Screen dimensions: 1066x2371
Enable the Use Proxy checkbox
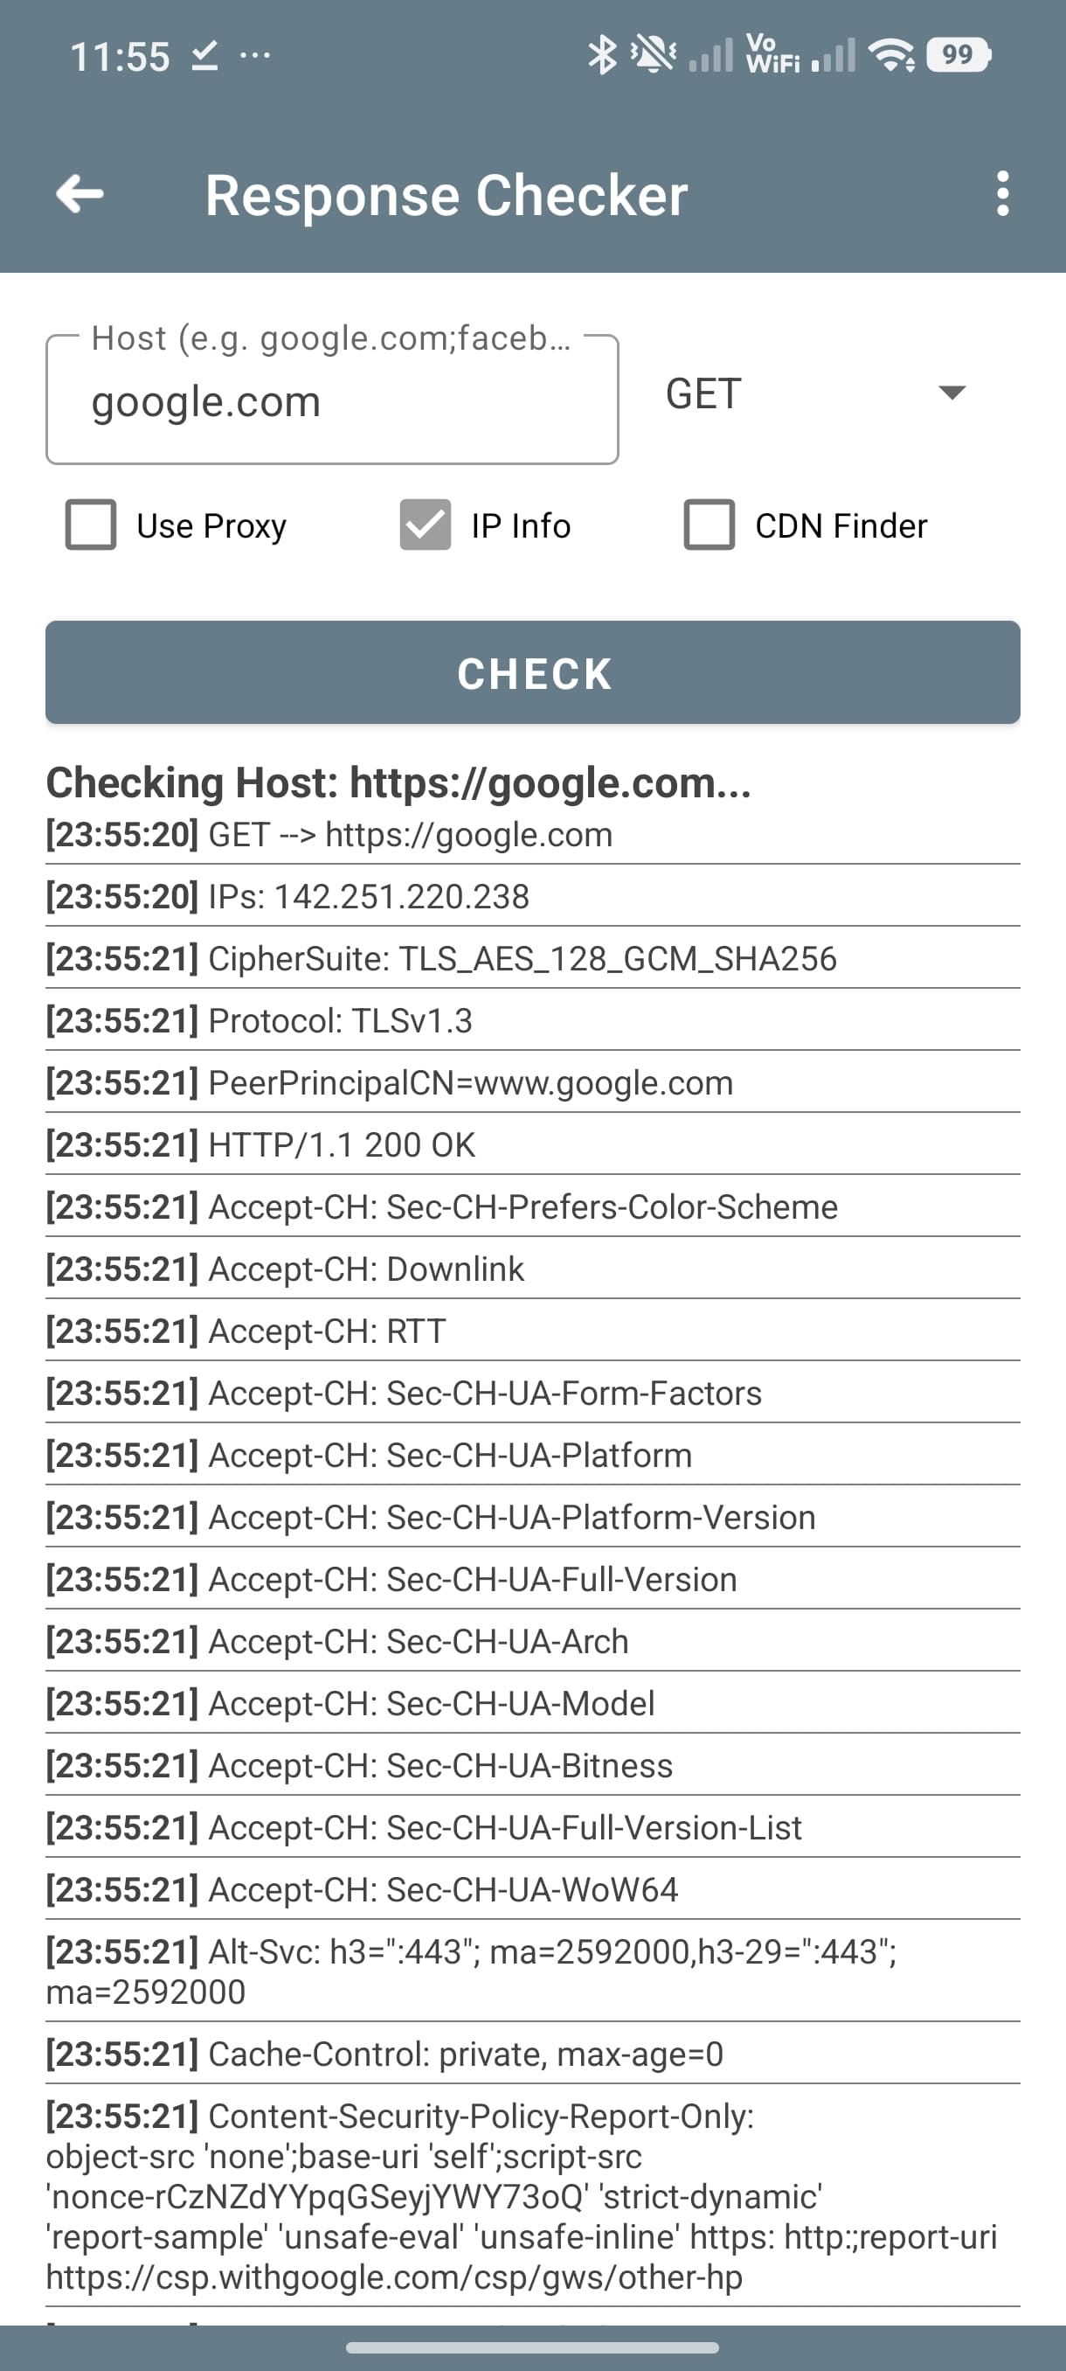click(90, 525)
